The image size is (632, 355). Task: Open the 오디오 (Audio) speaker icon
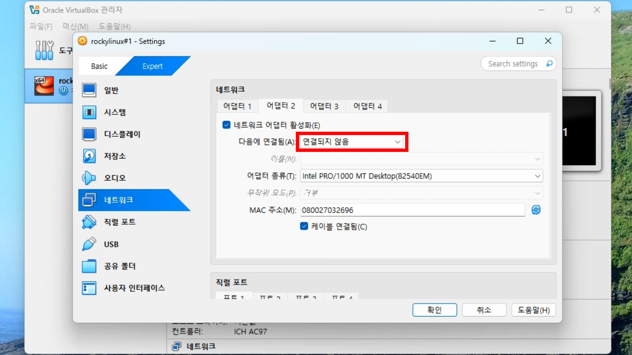[89, 178]
